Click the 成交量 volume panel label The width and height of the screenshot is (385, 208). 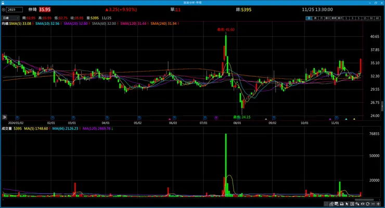tap(7, 129)
